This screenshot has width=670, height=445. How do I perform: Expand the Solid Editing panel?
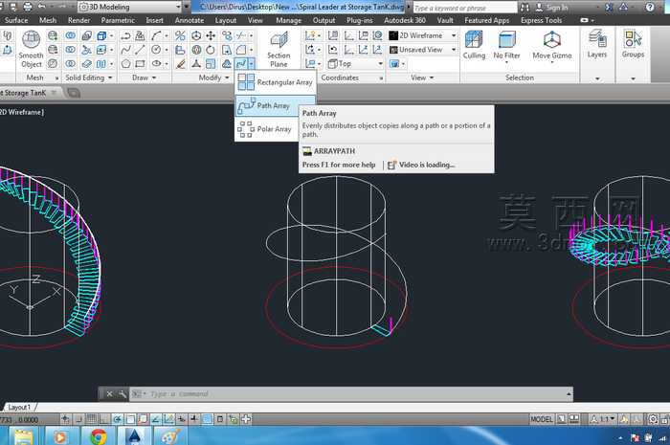(89, 78)
